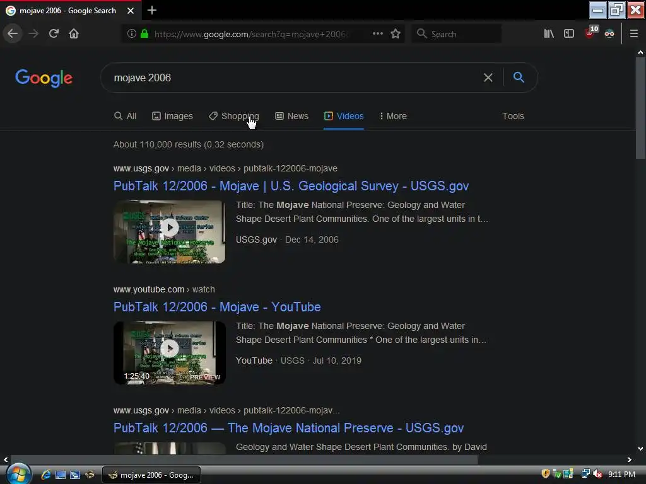
Task: Go back with the browser back arrow
Action: coord(13,33)
